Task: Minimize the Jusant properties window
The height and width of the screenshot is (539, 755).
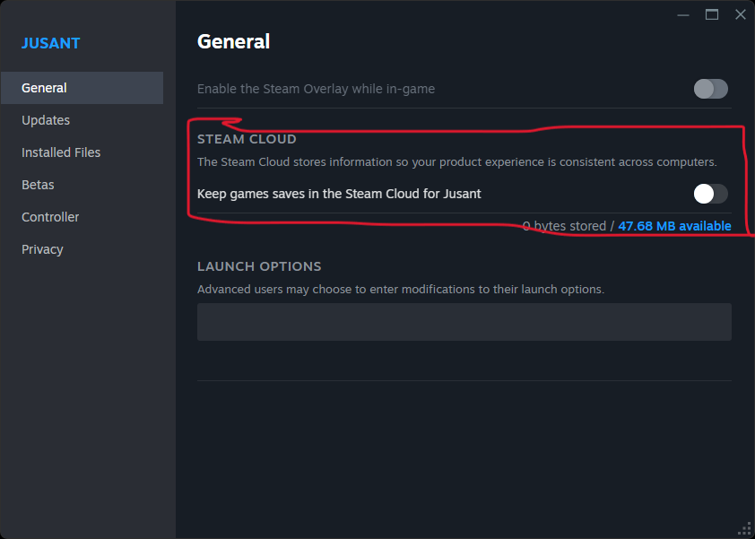Action: click(684, 14)
